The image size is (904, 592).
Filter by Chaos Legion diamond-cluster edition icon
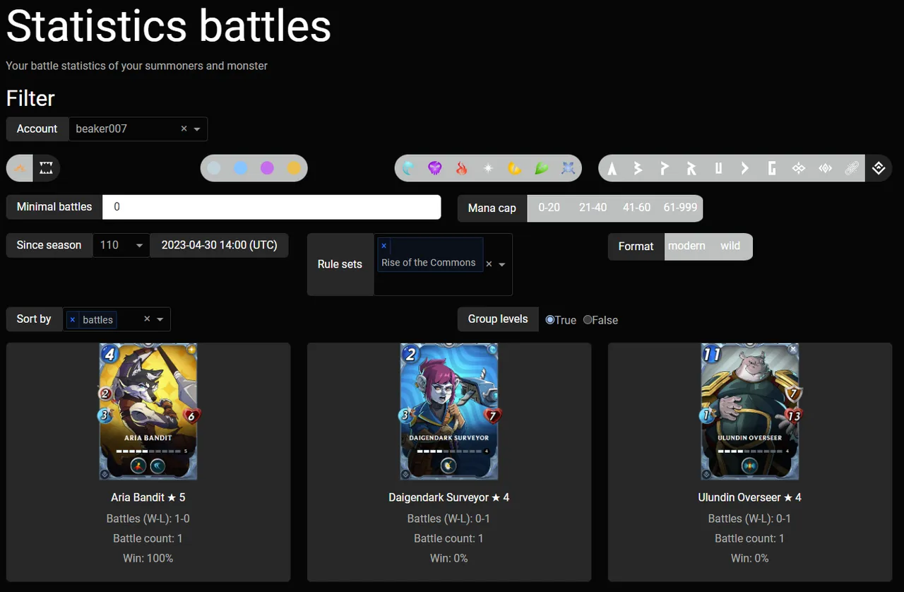[799, 168]
